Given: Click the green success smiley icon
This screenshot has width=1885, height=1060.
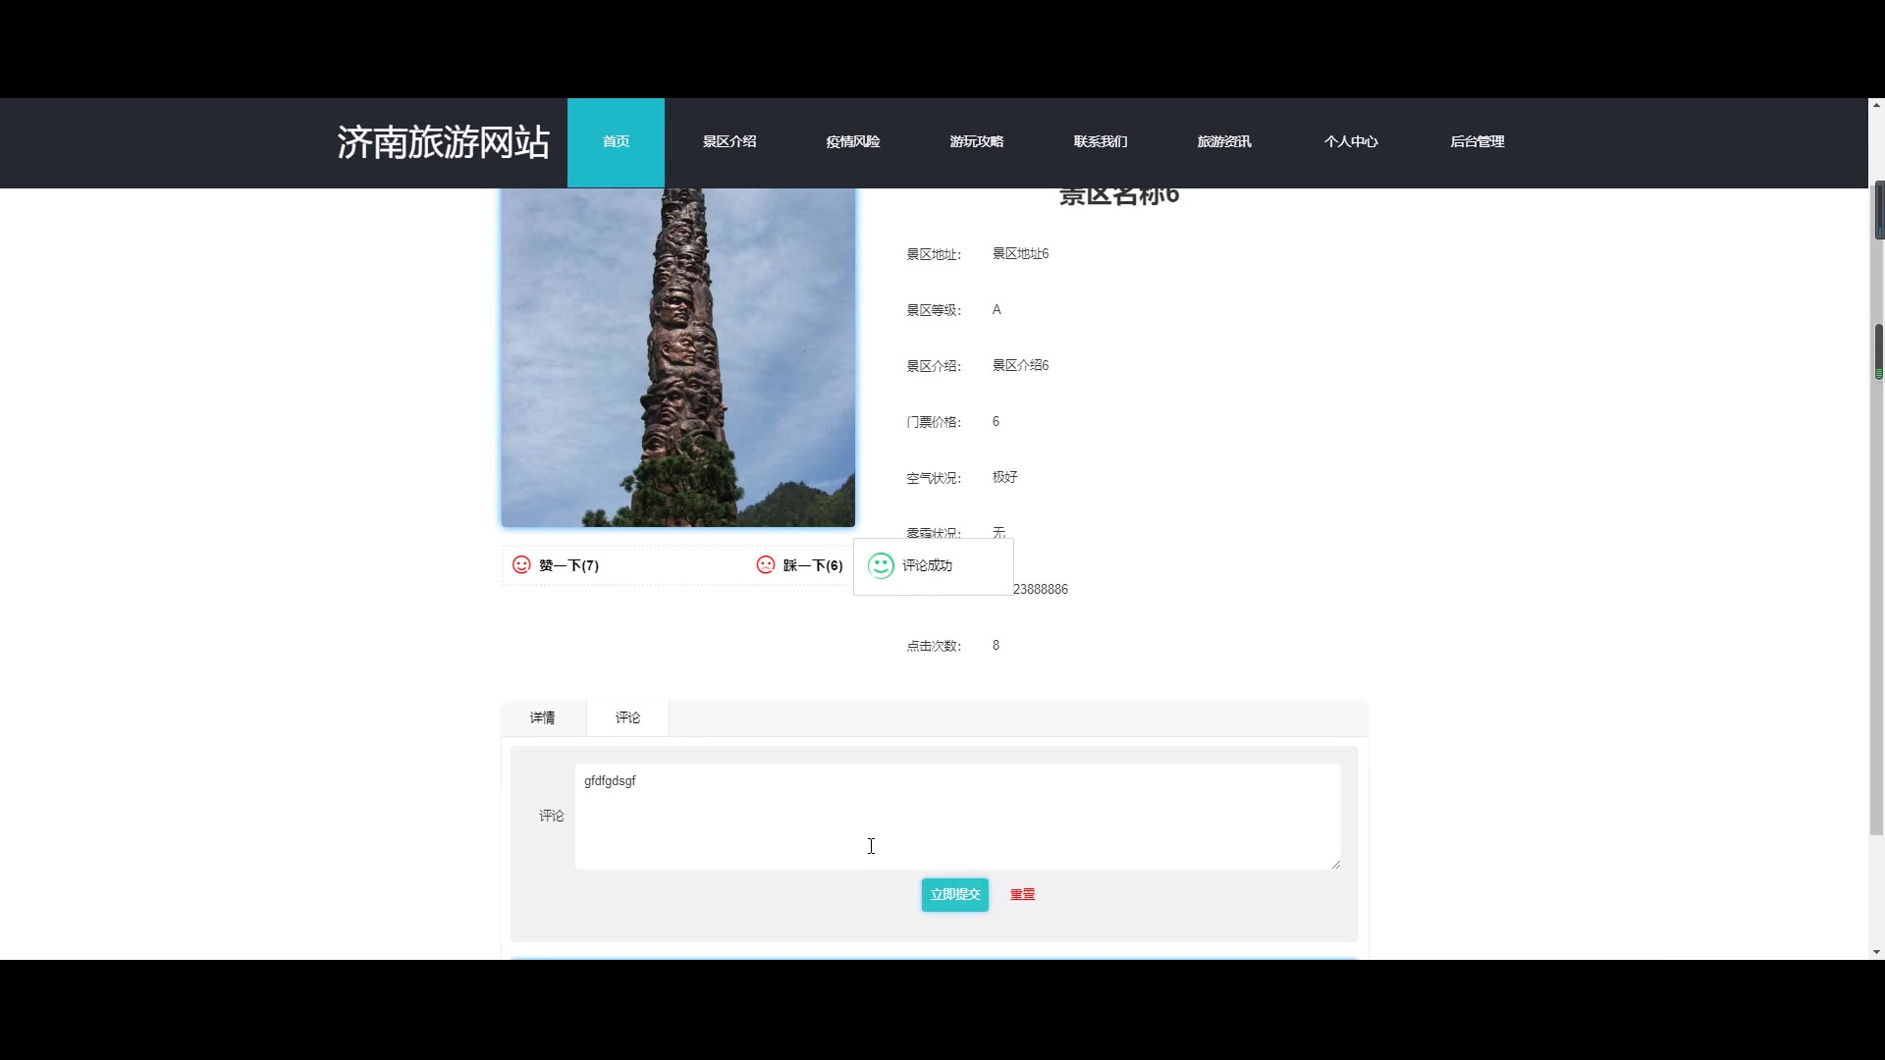Looking at the screenshot, I should click(x=881, y=565).
